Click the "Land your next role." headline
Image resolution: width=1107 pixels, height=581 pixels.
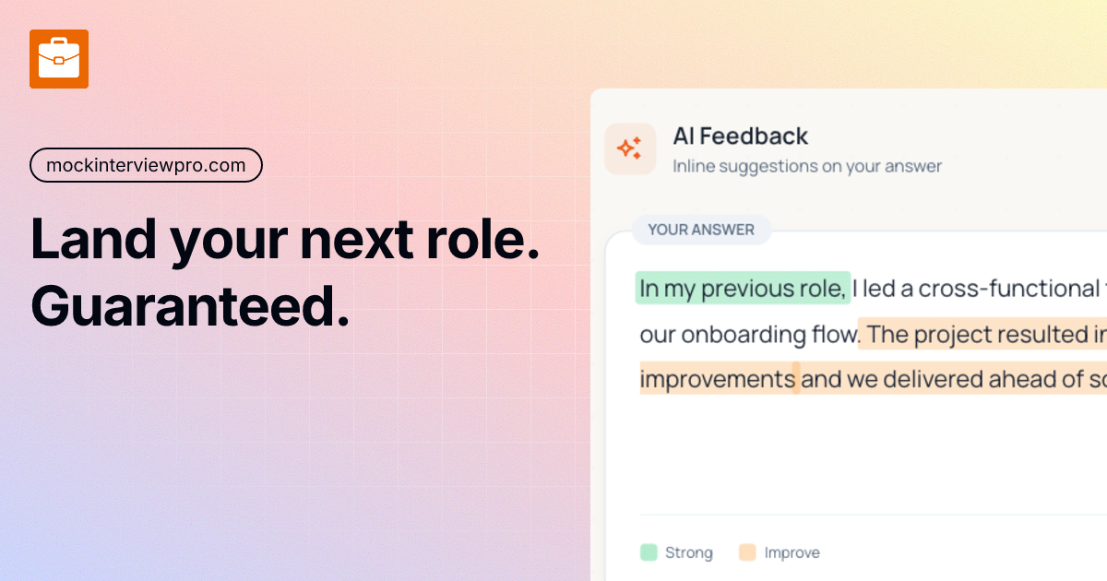coord(284,239)
